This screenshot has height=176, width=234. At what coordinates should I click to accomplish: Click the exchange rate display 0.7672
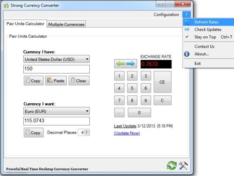coord(156,64)
